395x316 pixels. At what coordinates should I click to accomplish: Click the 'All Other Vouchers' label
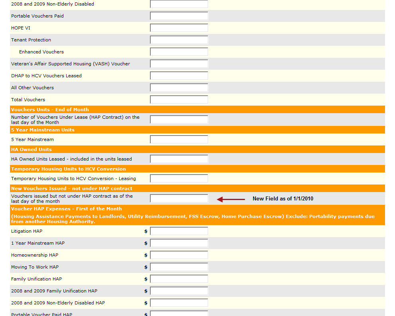click(33, 88)
